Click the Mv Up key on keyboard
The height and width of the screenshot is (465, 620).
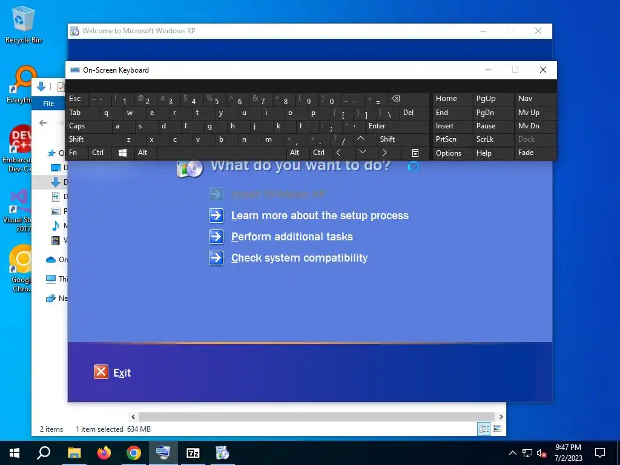click(535, 113)
